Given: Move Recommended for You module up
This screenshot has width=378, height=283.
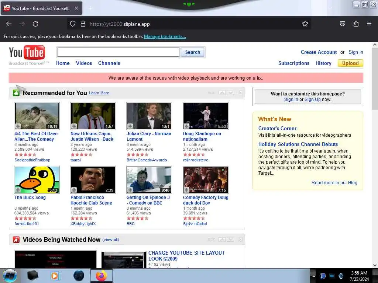Looking at the screenshot, I should [222, 93].
